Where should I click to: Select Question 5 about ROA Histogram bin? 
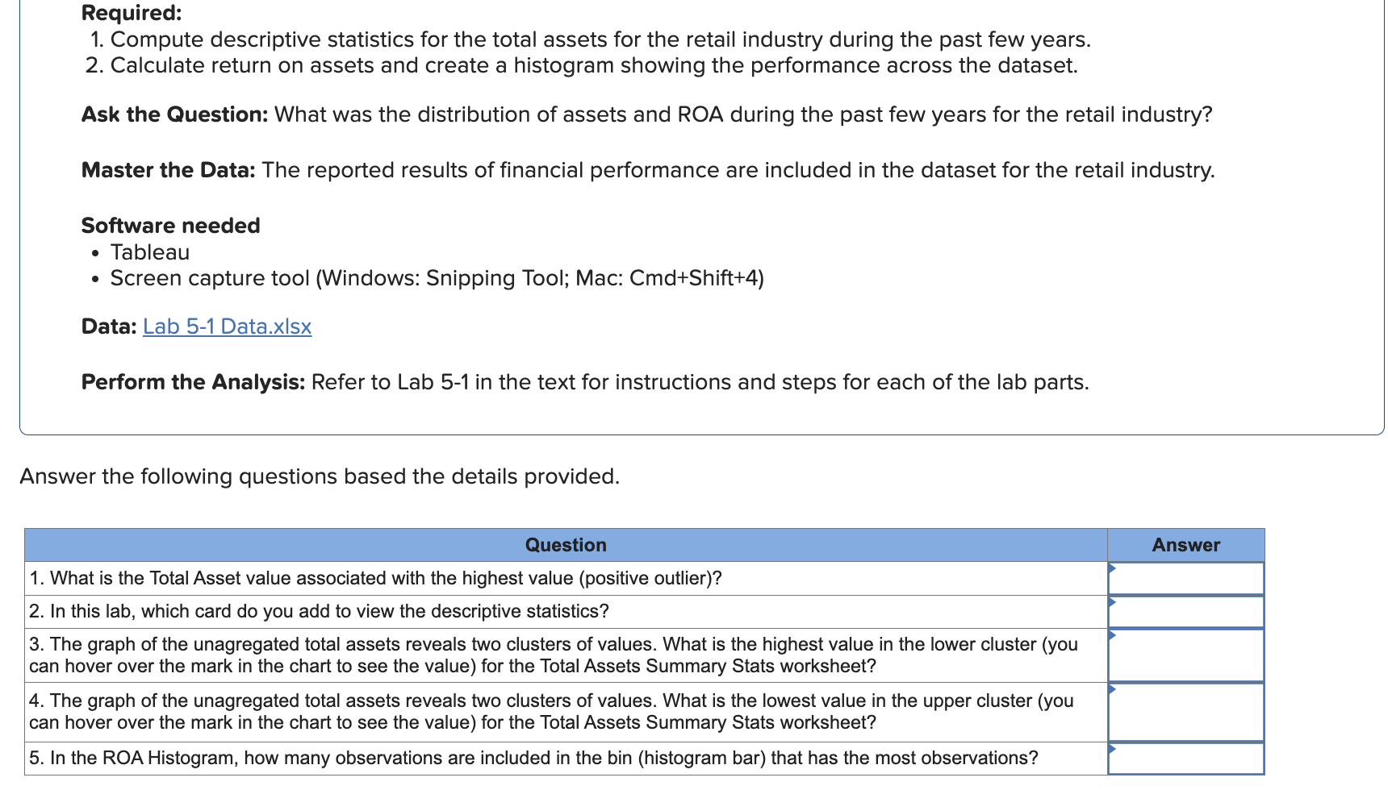click(533, 758)
